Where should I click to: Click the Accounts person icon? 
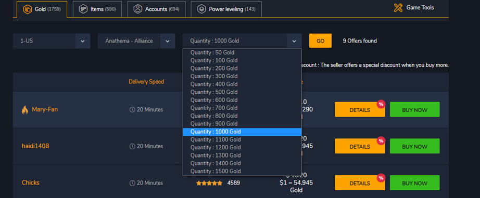[x=138, y=9]
